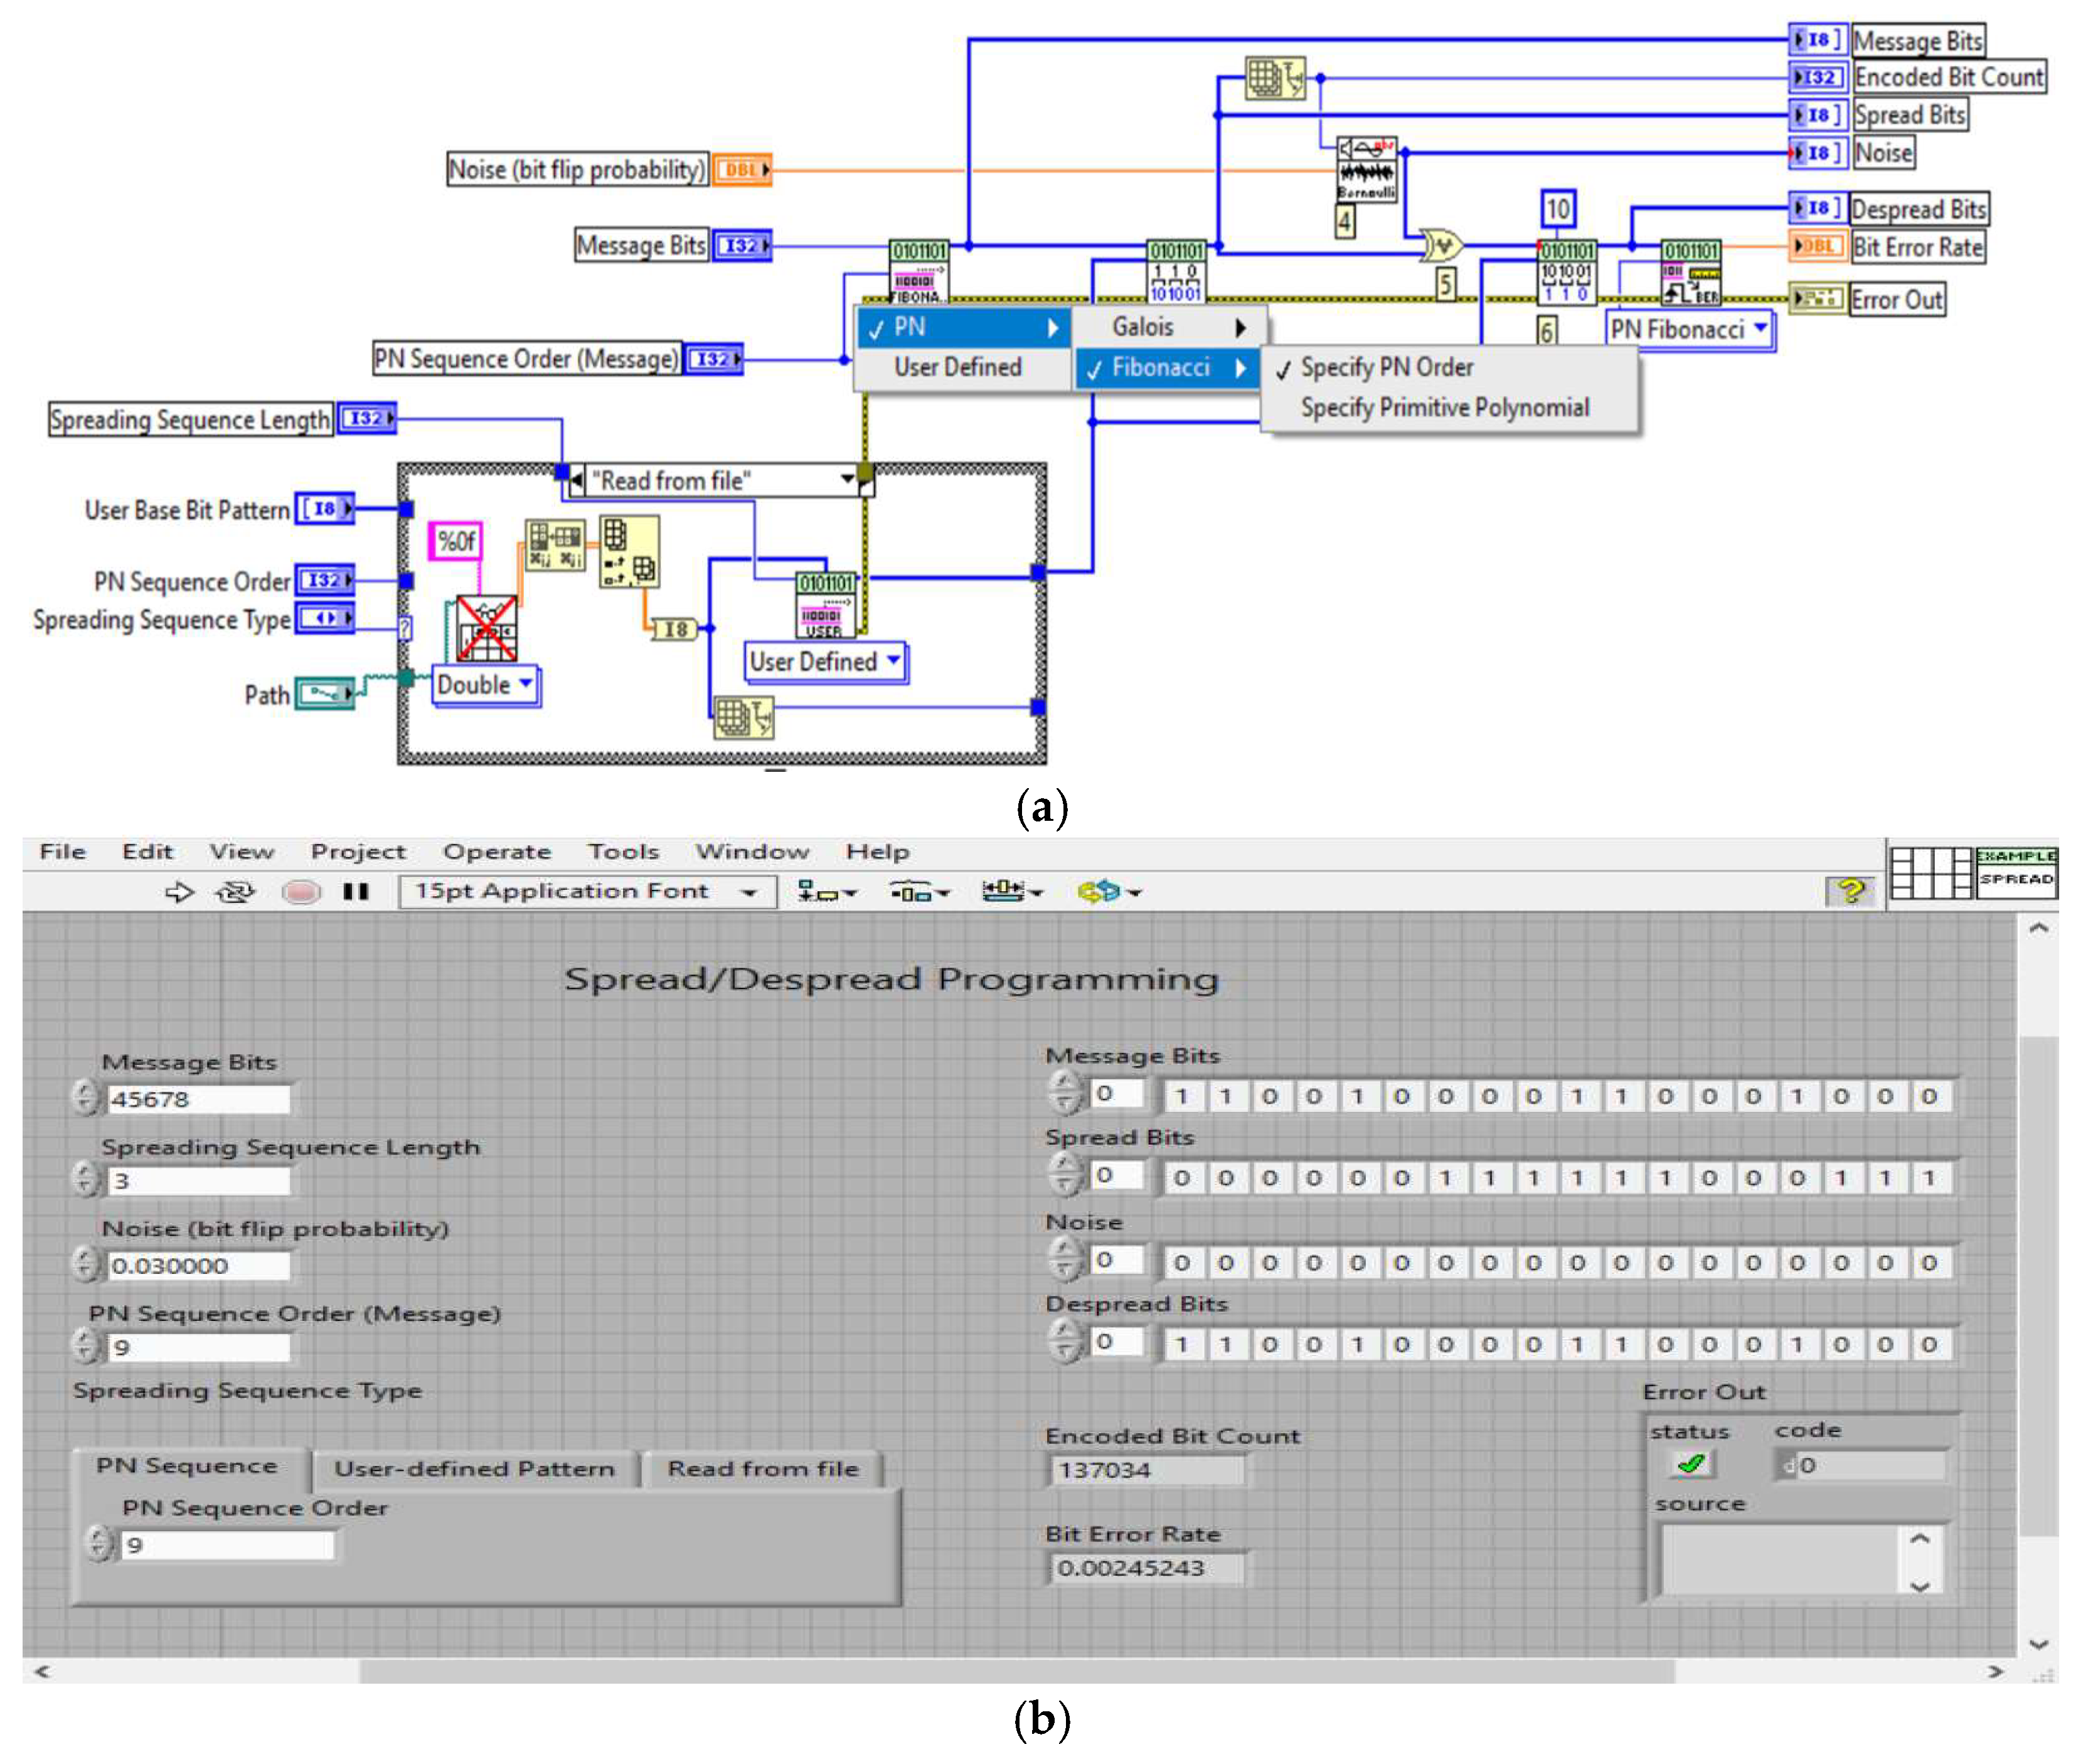Switch to User-defined Pattern tab
Screen dimensions: 2088x1764
tap(474, 1469)
